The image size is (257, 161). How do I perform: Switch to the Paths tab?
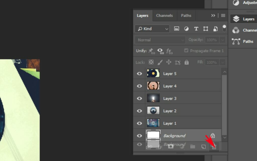point(186,16)
